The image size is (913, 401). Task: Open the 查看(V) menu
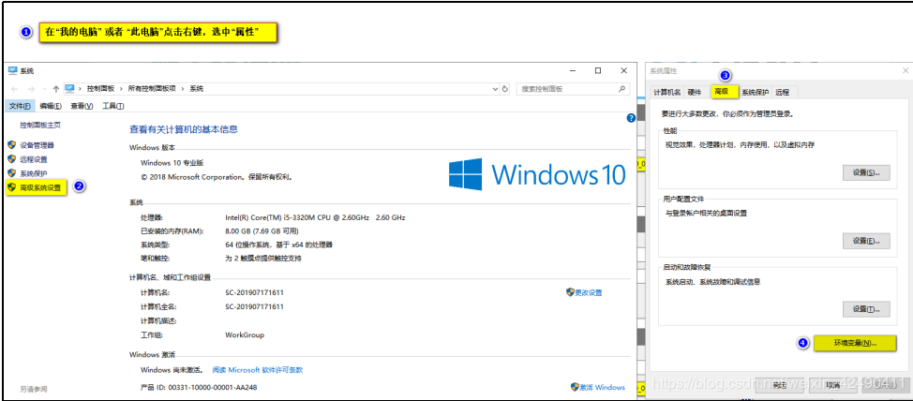[82, 106]
